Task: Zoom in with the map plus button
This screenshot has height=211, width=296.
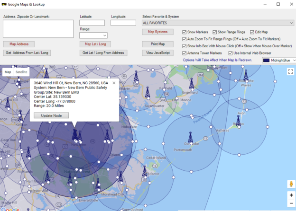Action: click(x=290, y=195)
